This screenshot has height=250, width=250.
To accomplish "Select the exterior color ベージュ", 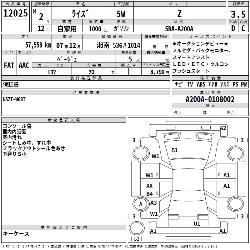I will 67,59.
